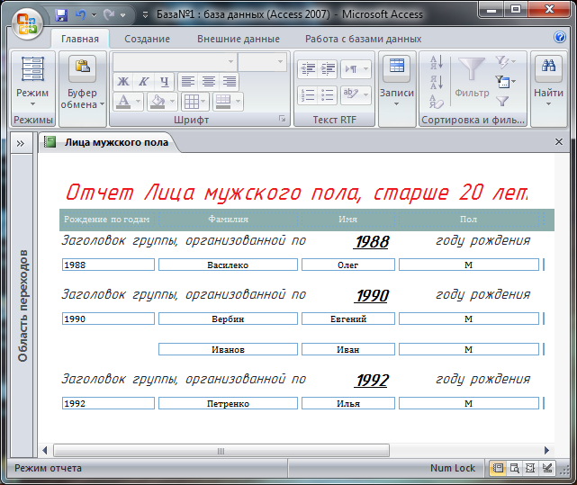Center the text alignment
This screenshot has width=577, height=485.
tap(209, 82)
